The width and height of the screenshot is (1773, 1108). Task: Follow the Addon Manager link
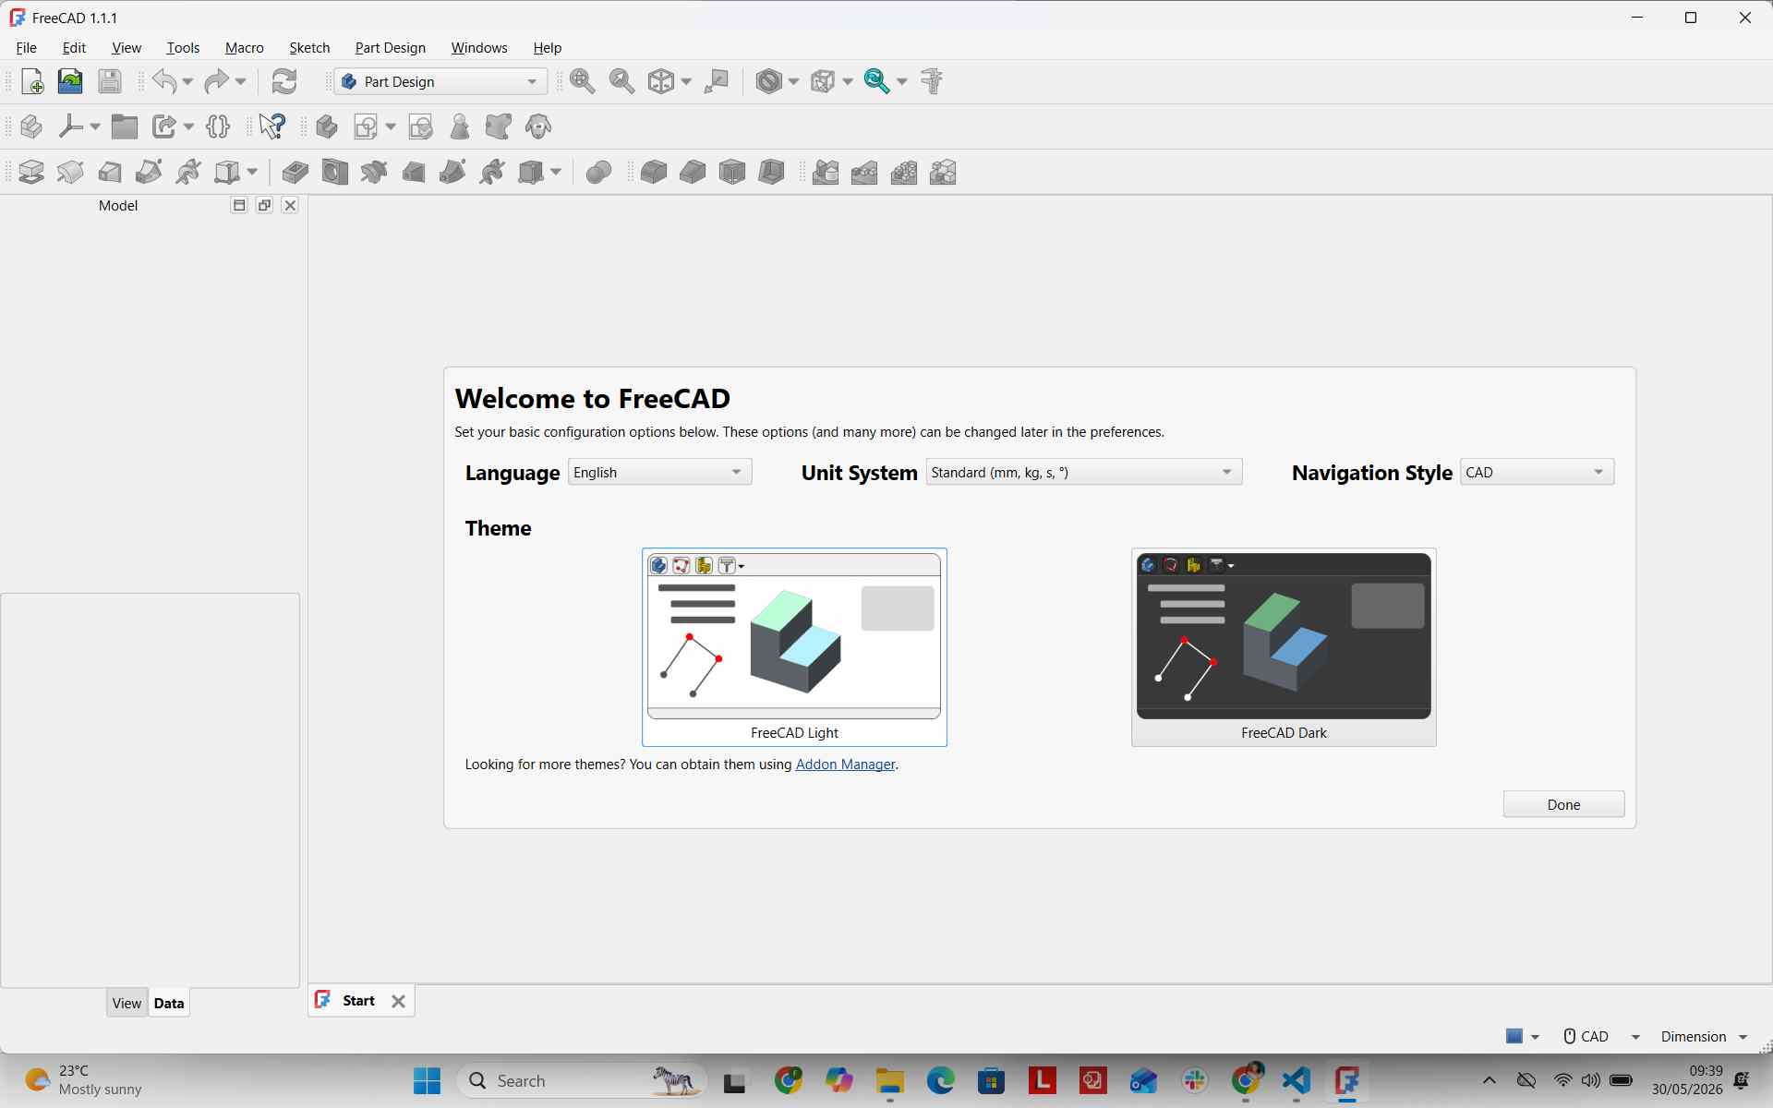pyautogui.click(x=845, y=765)
